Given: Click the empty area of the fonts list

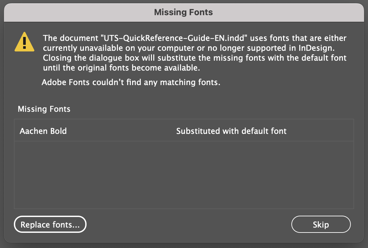Looking at the screenshot, I should coord(184,175).
